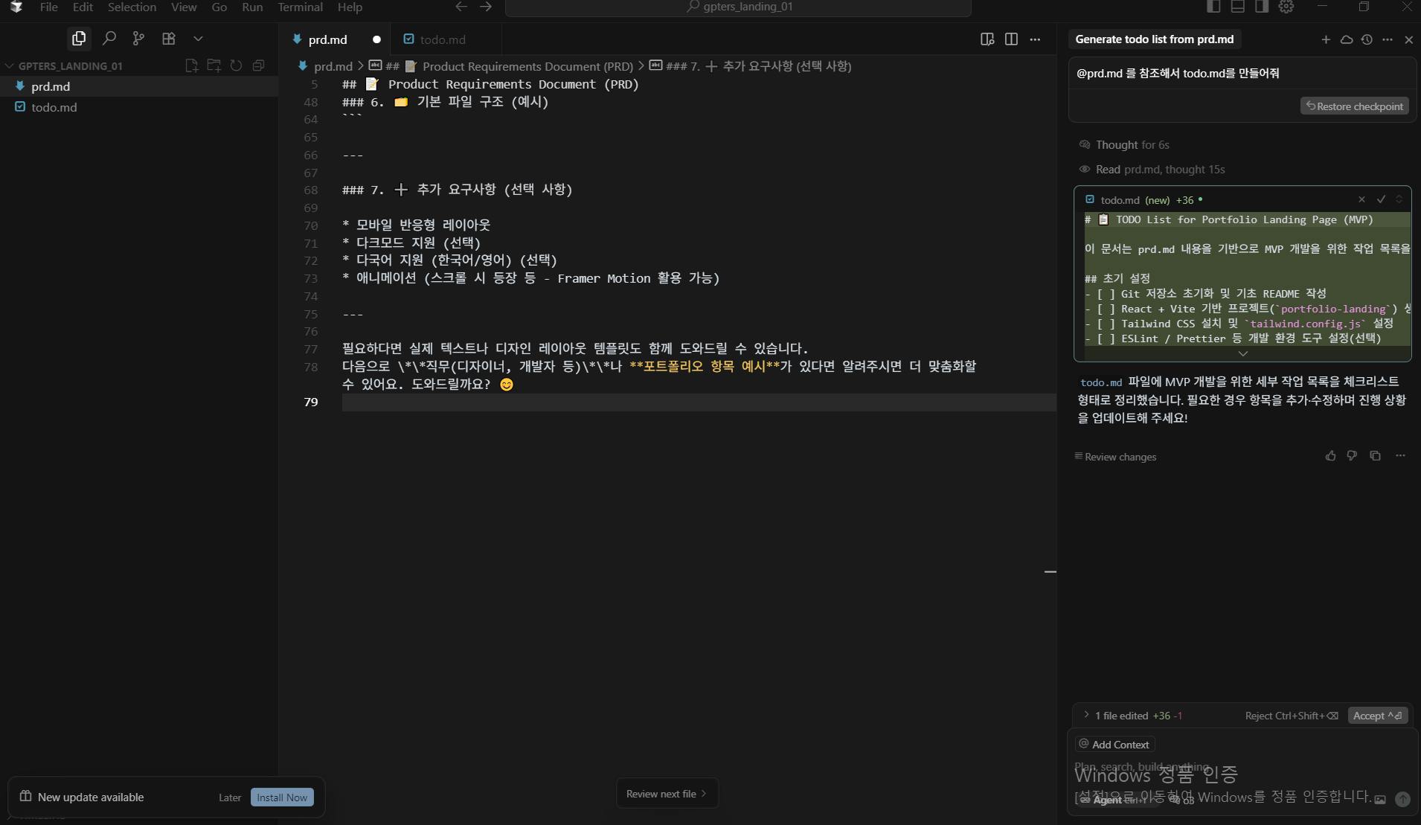Click Review changes link
The width and height of the screenshot is (1421, 825).
click(x=1115, y=457)
